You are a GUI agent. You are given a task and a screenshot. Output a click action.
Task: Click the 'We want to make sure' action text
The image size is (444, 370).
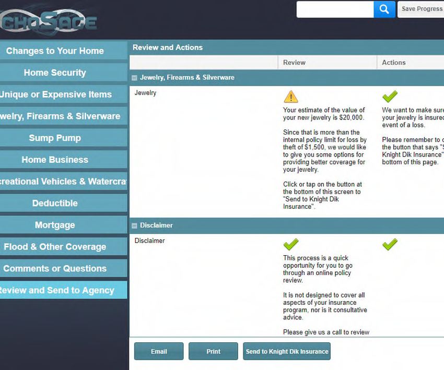(x=413, y=117)
